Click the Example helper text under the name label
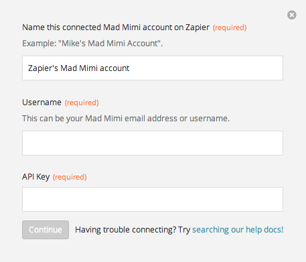Image resolution: width=306 pixels, height=262 pixels. [92, 44]
